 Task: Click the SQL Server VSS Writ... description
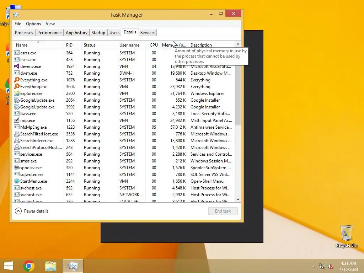tap(210, 174)
